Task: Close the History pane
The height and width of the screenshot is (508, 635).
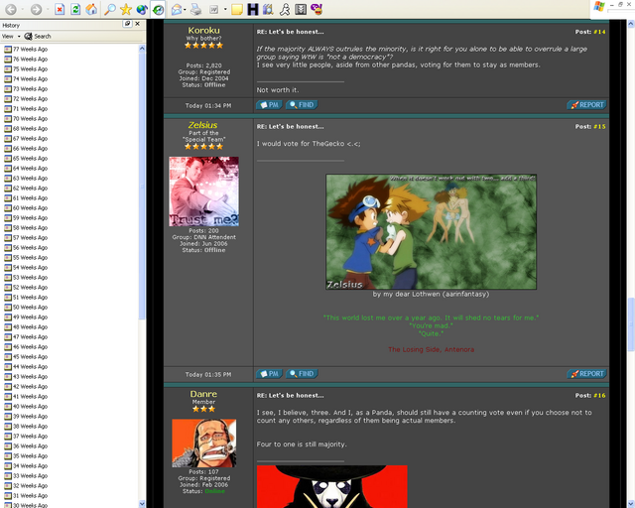Action: click(138, 24)
